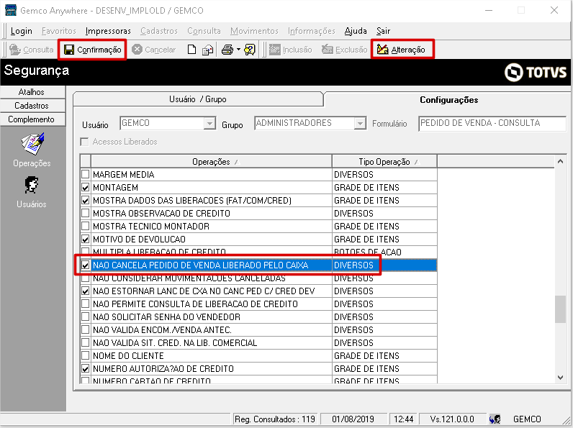573x428 pixels.
Task: Check MOSTRA OBSERVACAO DE CREDITO checkbox
Action: click(85, 213)
